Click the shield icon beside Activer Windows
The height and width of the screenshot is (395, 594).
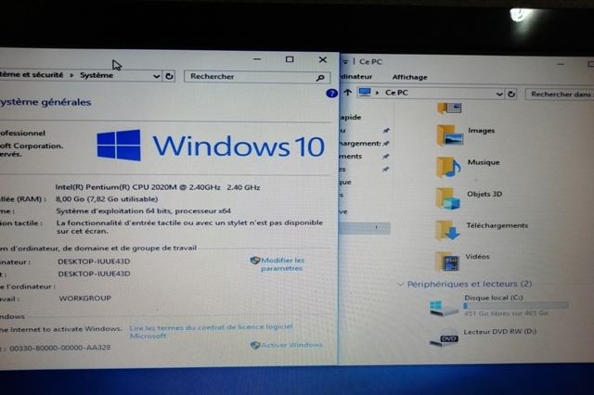[x=255, y=345]
